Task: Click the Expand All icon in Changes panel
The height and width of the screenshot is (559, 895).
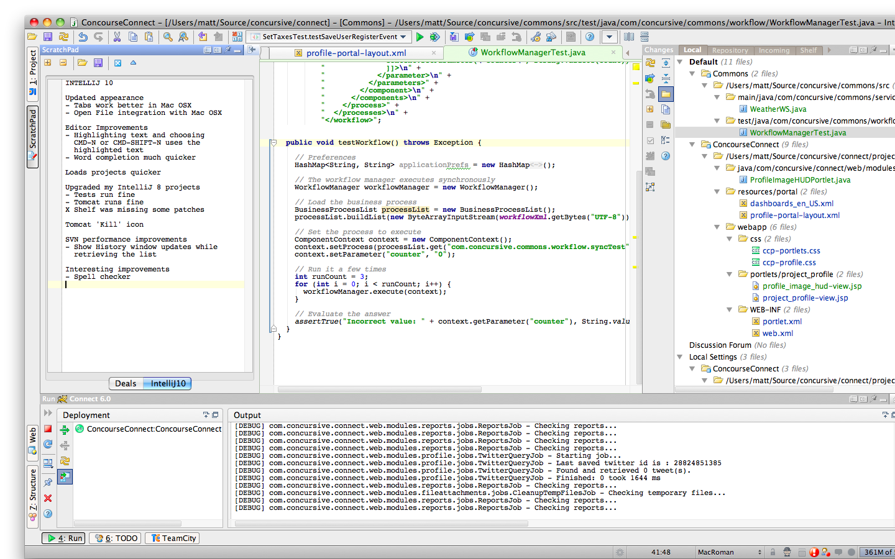Action: pos(666,63)
